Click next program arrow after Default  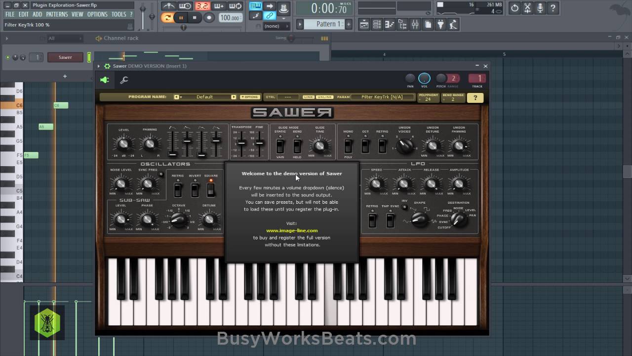coord(234,97)
